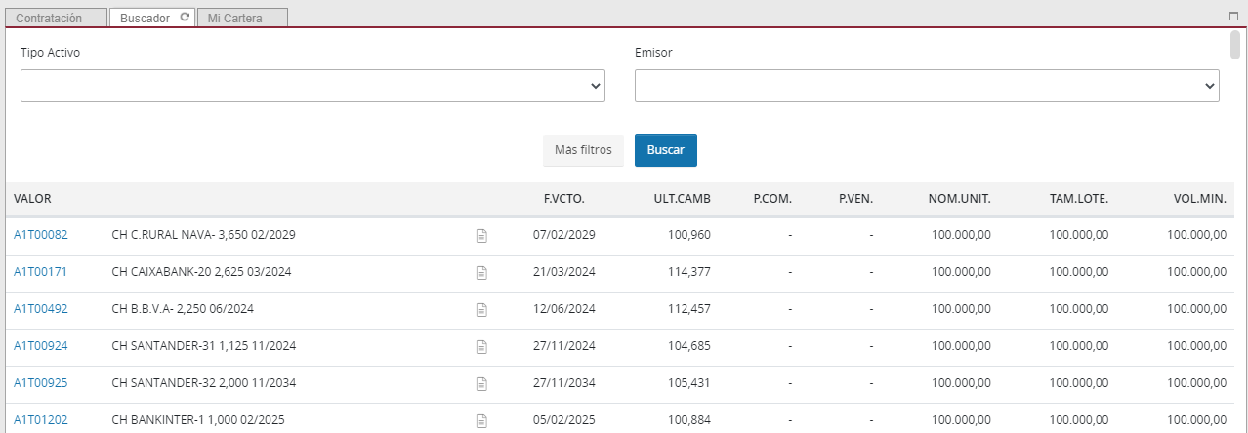Open document icon for CH SANTANDER-31 row
Image resolution: width=1248 pixels, height=433 pixels.
click(480, 346)
